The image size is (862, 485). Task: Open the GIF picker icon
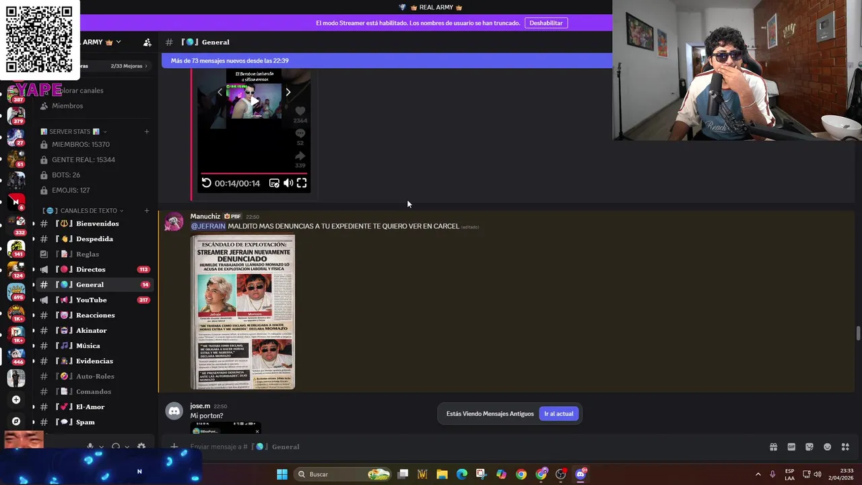point(791,447)
